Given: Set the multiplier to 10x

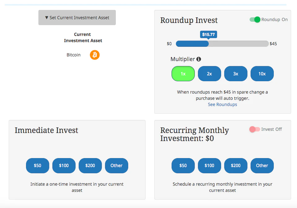Looking at the screenshot, I should coord(262,73).
